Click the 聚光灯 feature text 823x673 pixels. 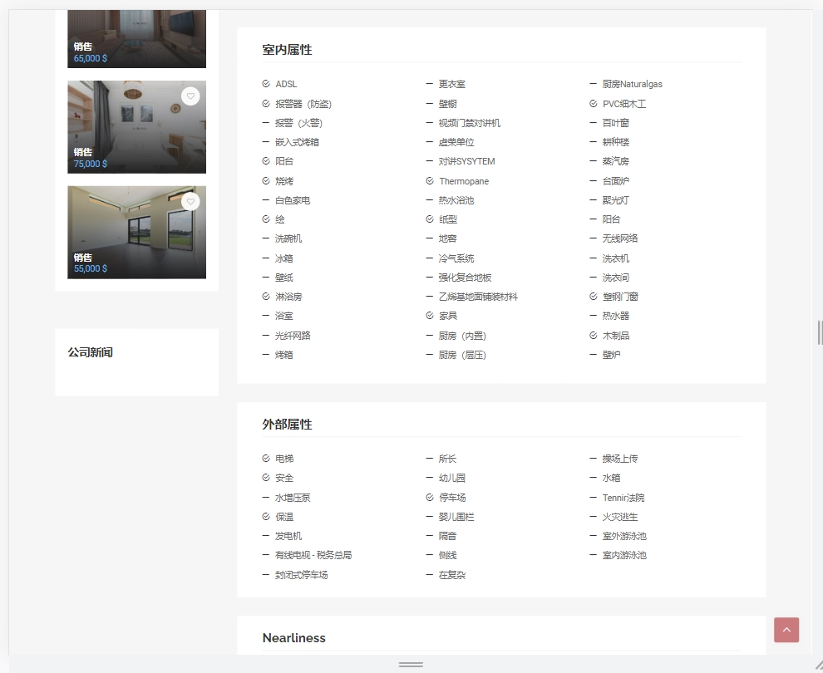pyautogui.click(x=616, y=200)
